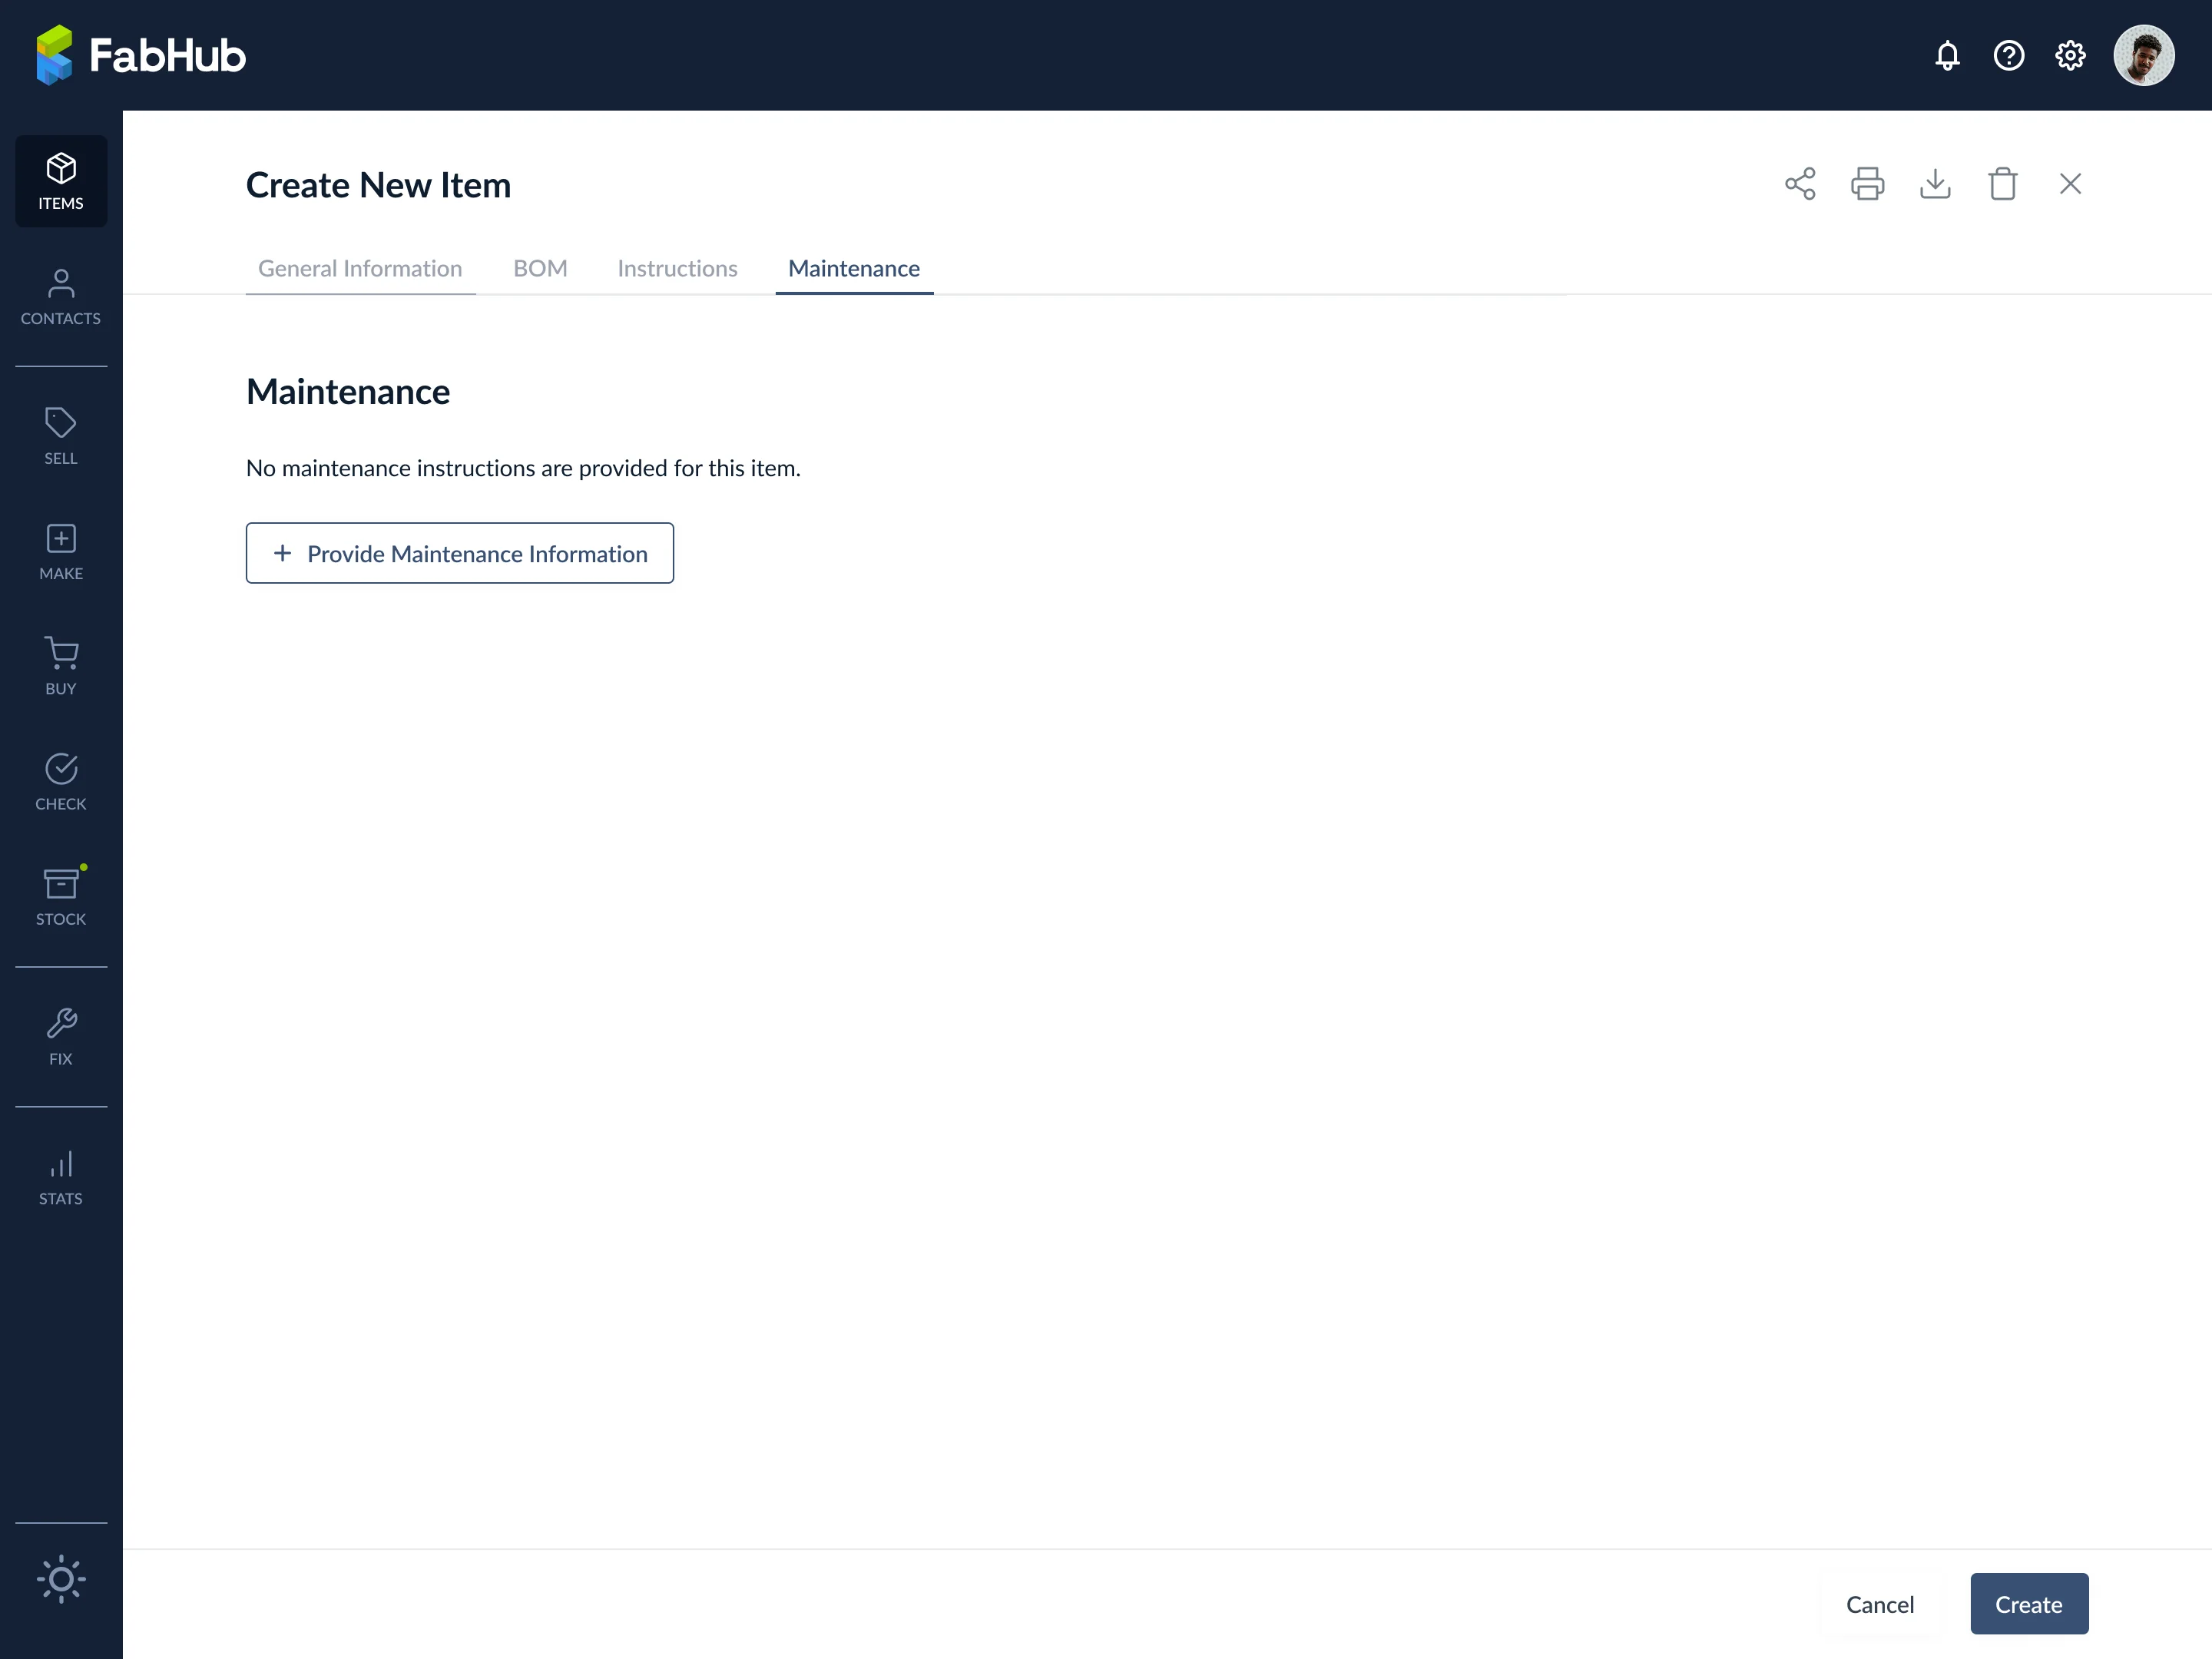2212x1659 pixels.
Task: Open the Fix wrench module
Action: (61, 1037)
